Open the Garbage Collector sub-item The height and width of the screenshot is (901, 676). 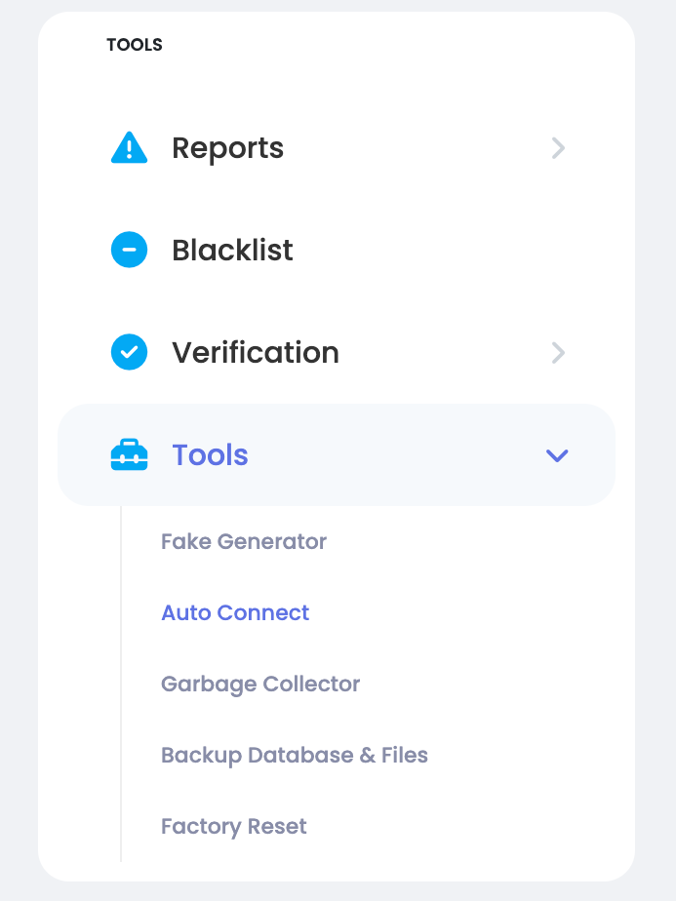point(260,684)
